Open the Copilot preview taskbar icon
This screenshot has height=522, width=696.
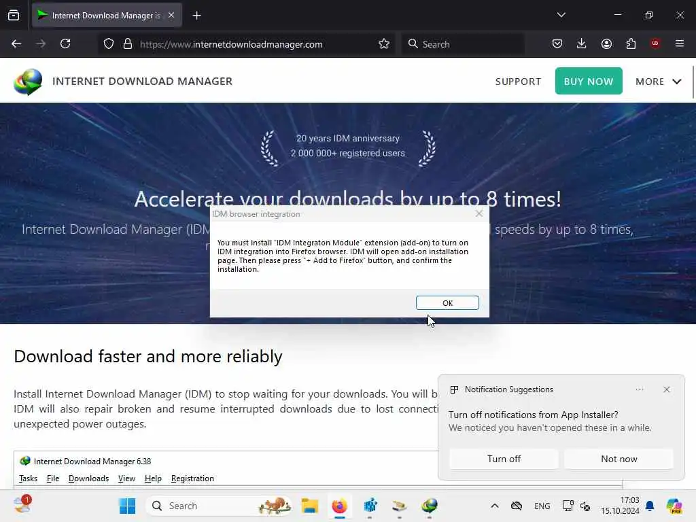click(x=674, y=506)
